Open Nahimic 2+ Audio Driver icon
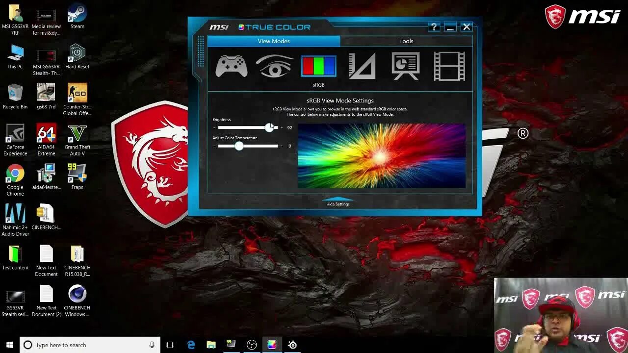This screenshot has width=628, height=353. tap(15, 221)
